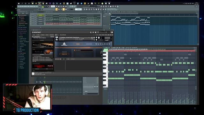
Task: Click the FL Studio time display
Action: coord(73,6)
